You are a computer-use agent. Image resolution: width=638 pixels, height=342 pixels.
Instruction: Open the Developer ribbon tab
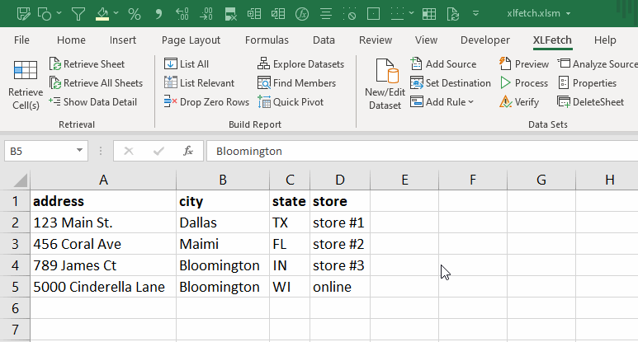[484, 40]
